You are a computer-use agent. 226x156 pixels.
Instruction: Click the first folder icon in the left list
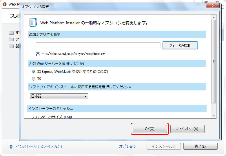click(x=11, y=33)
